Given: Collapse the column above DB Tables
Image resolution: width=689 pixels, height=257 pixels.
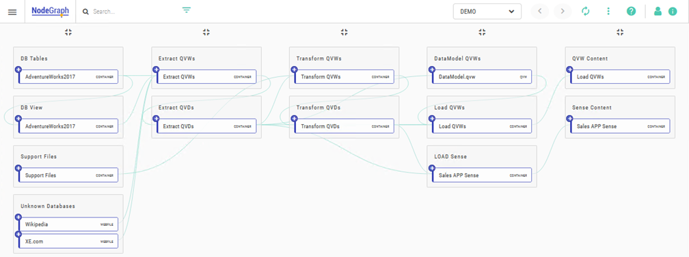Looking at the screenshot, I should pos(68,32).
